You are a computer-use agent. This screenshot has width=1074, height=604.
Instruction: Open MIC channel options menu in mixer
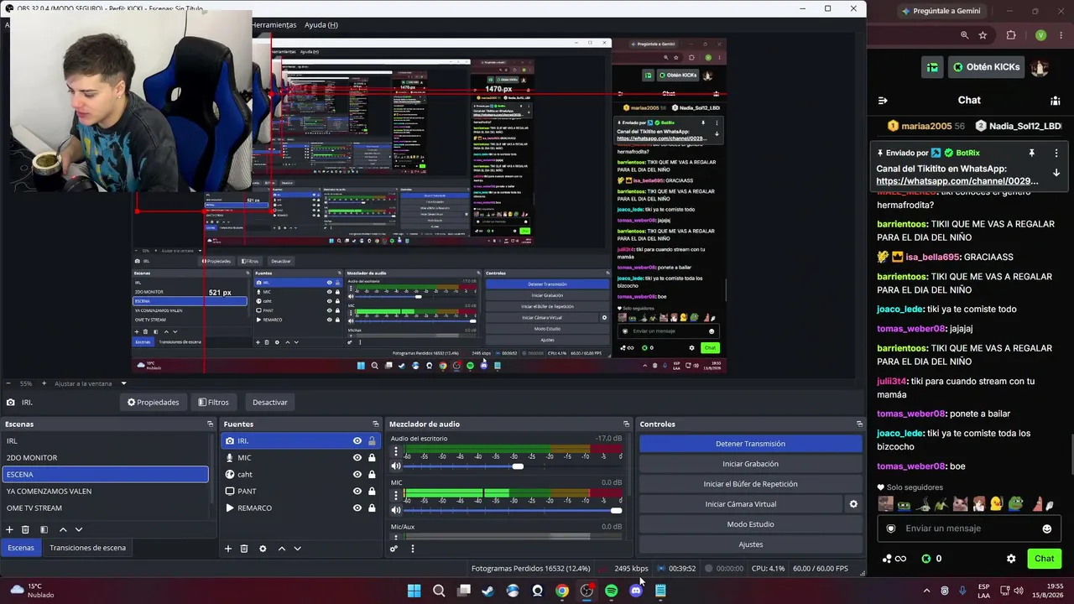[396, 496]
